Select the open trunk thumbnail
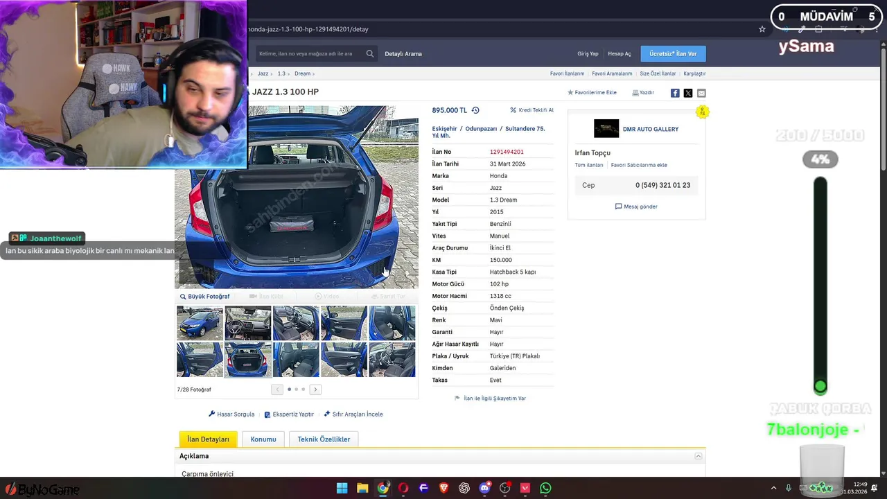 coord(248,360)
